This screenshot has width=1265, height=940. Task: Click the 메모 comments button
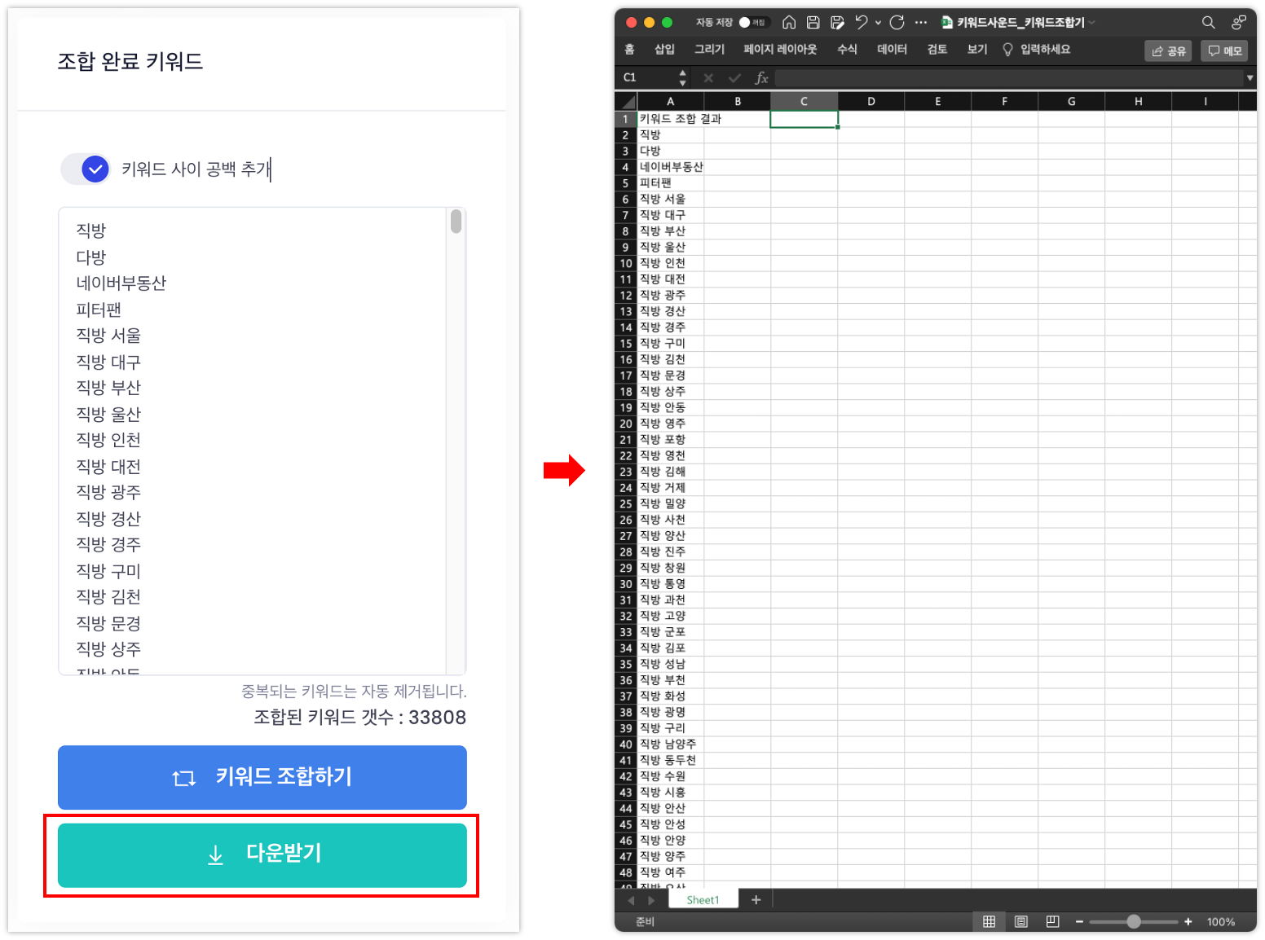(1225, 51)
